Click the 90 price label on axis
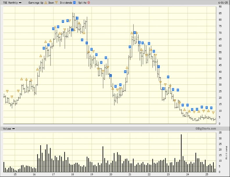Screen dimensions: 230x177 point(220,7)
